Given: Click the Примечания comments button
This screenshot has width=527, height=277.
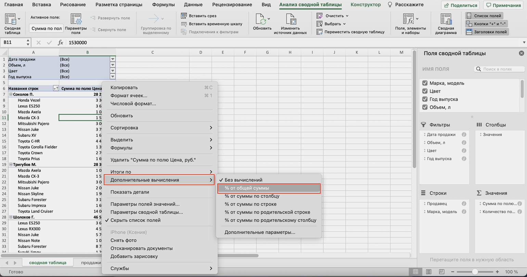Looking at the screenshot, I should 503,5.
